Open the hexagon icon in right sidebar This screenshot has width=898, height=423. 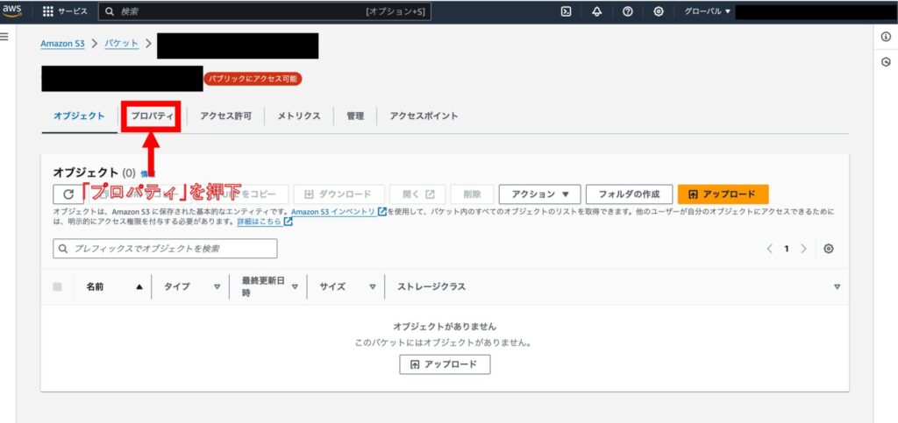(x=886, y=61)
